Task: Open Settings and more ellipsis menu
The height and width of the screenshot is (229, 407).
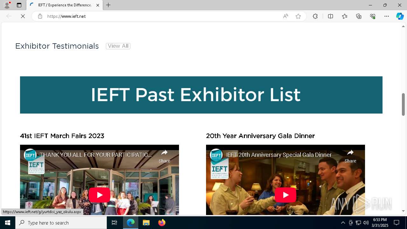Action: click(387, 16)
